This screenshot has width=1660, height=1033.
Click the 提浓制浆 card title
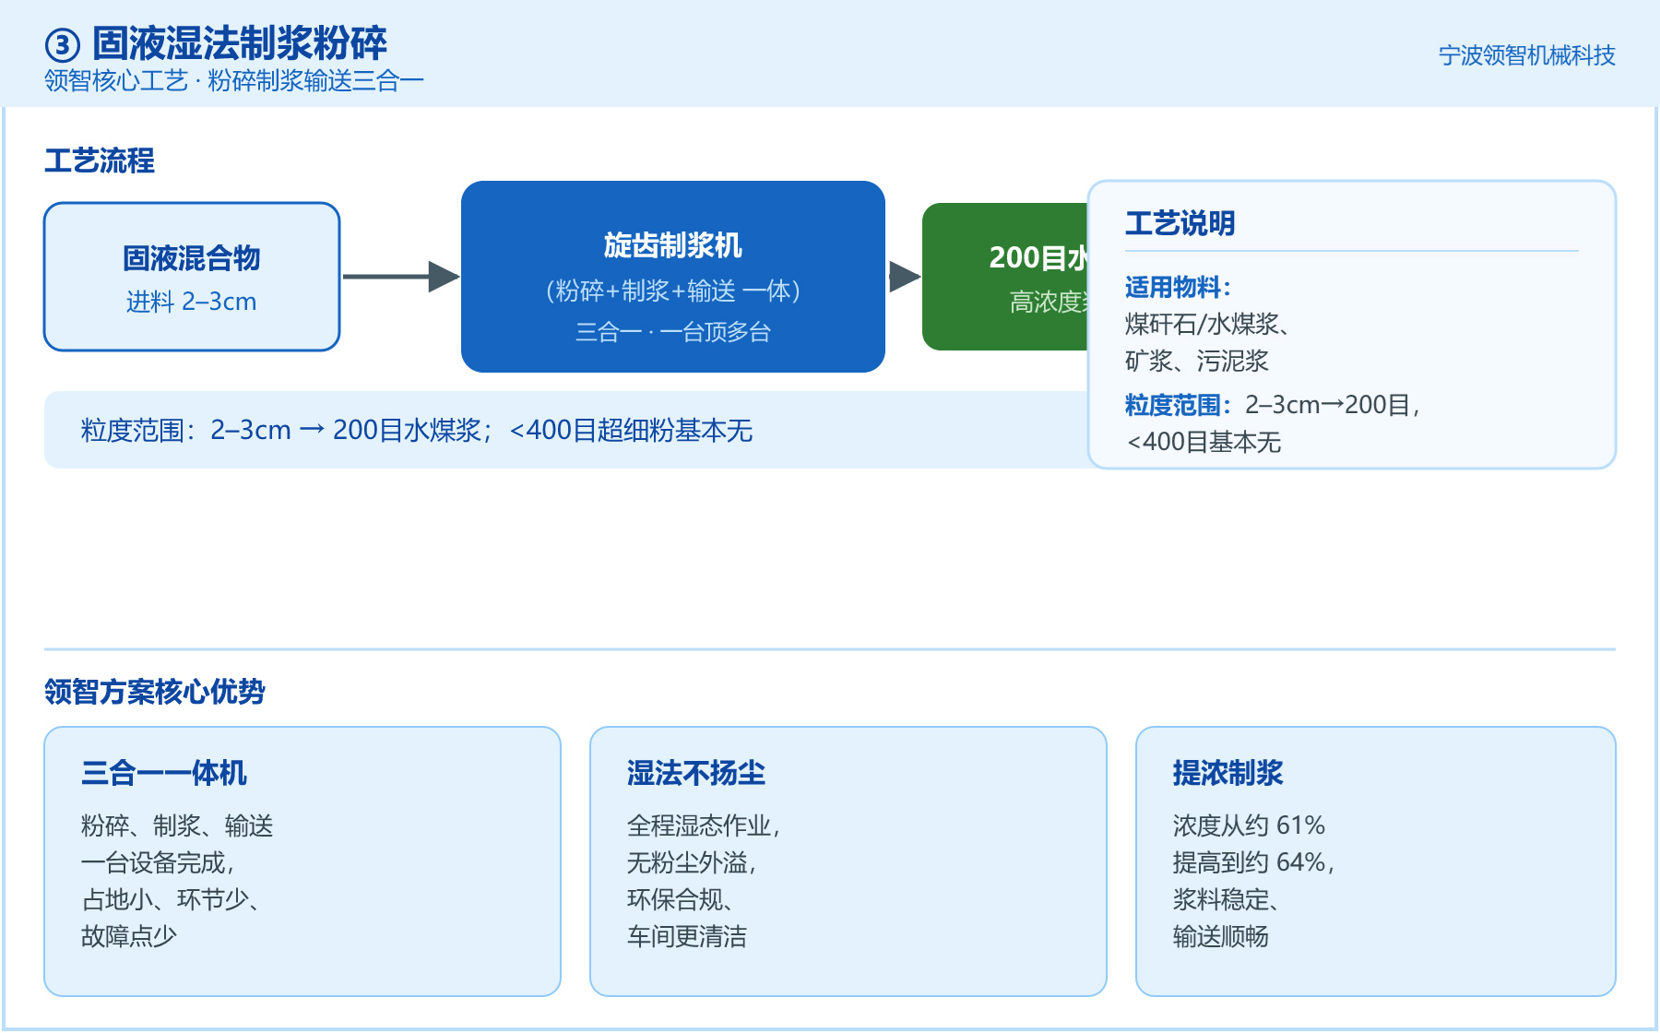tap(1228, 773)
